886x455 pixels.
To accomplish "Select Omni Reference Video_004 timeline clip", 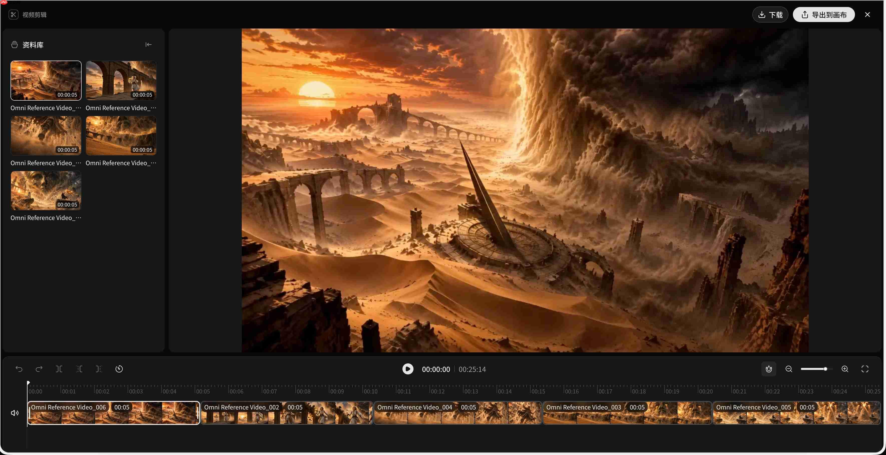I will [458, 413].
